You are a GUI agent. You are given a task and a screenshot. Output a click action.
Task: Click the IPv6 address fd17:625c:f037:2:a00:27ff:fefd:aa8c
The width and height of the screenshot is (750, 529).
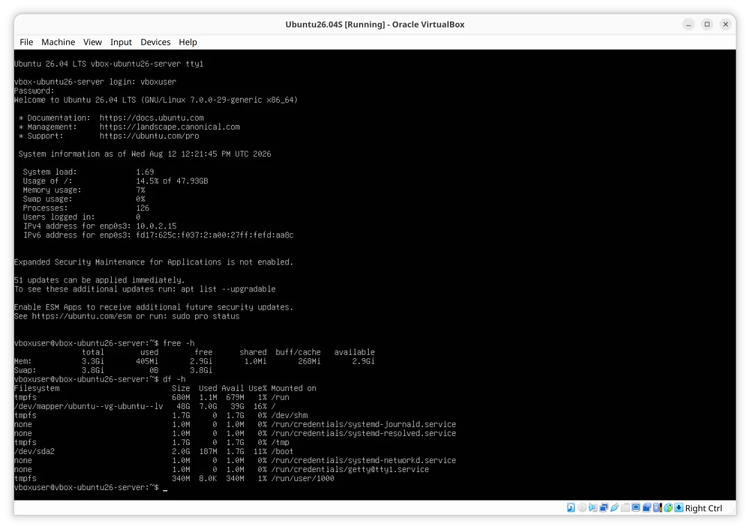tap(215, 235)
